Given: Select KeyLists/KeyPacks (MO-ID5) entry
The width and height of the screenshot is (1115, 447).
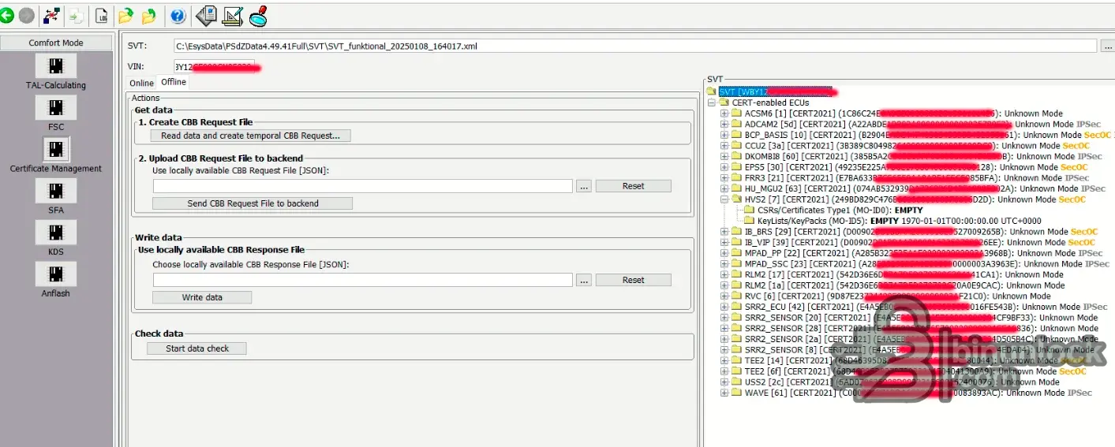Looking at the screenshot, I should (892, 222).
